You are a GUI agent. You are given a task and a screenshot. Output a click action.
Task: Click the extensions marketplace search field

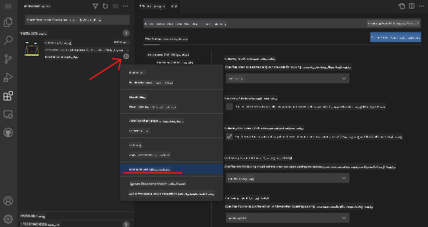click(78, 20)
